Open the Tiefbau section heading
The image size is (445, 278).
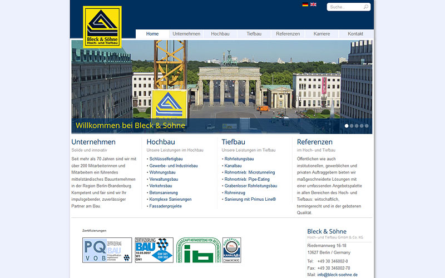233,142
